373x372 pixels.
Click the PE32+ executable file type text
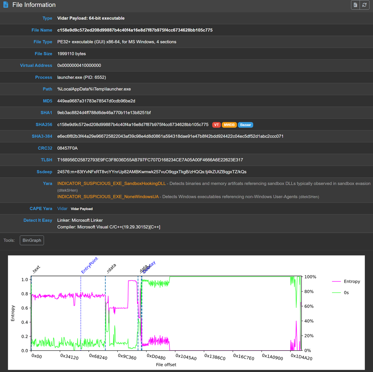coord(117,42)
